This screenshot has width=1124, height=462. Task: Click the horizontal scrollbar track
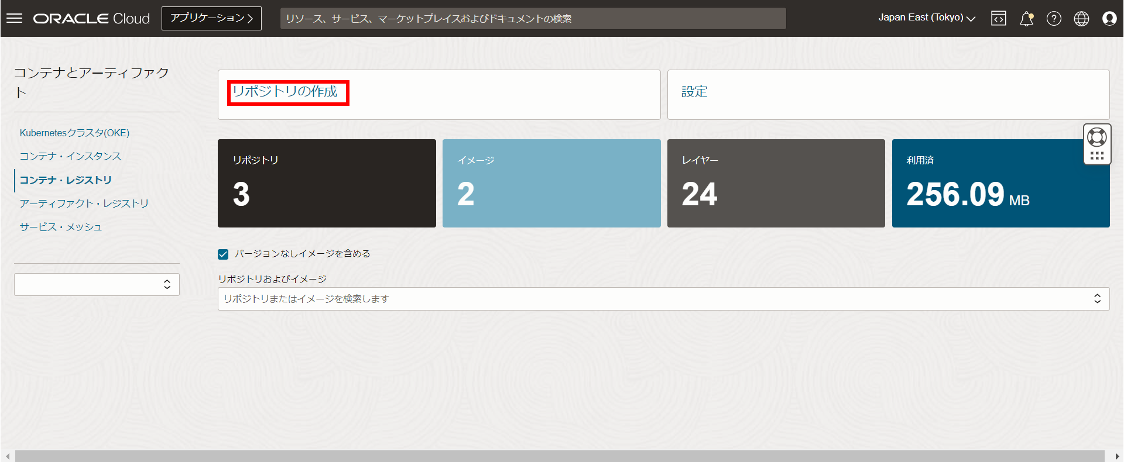pyautogui.click(x=560, y=456)
